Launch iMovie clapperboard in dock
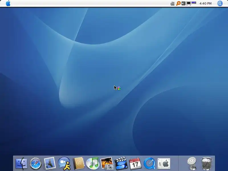 click(x=121, y=163)
